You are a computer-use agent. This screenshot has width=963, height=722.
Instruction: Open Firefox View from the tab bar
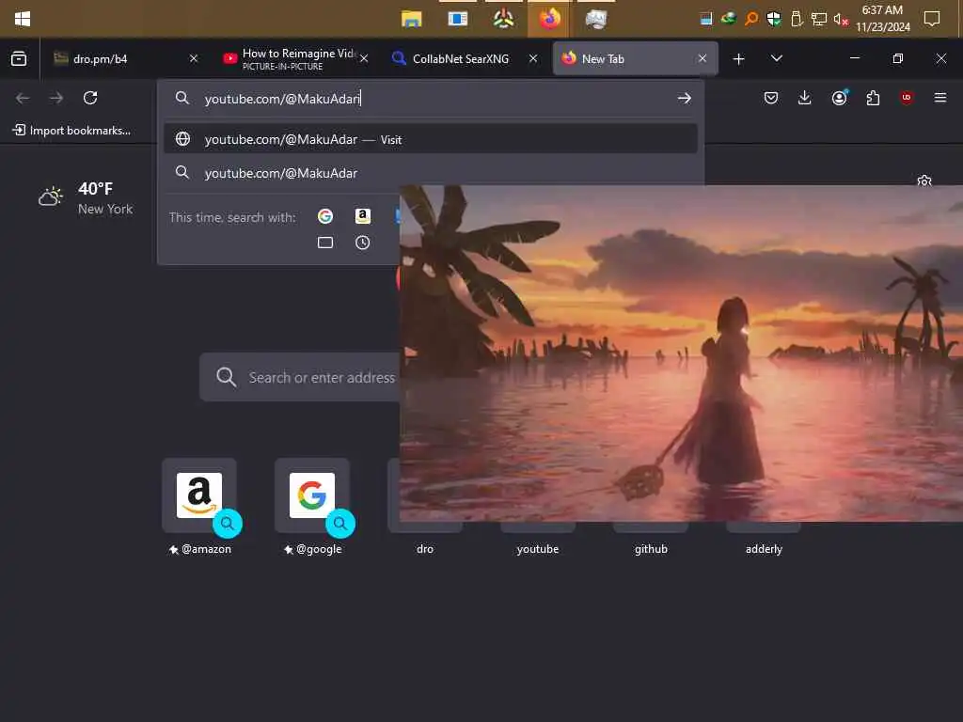click(x=19, y=59)
